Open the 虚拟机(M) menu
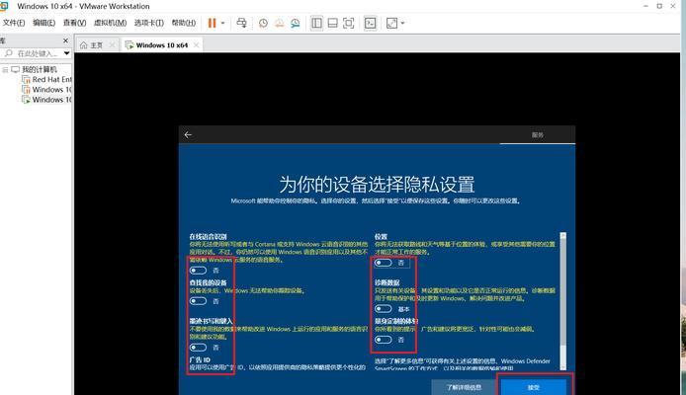This screenshot has height=395, width=686. pyautogui.click(x=111, y=23)
